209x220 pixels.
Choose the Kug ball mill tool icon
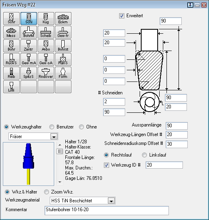click(46, 18)
